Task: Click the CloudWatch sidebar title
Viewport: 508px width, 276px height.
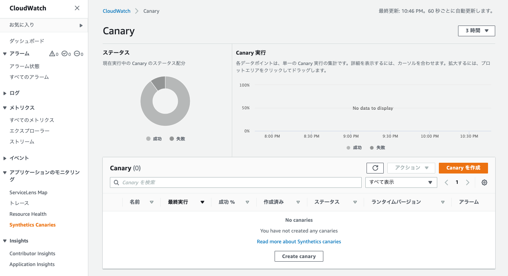Action: coord(28,8)
